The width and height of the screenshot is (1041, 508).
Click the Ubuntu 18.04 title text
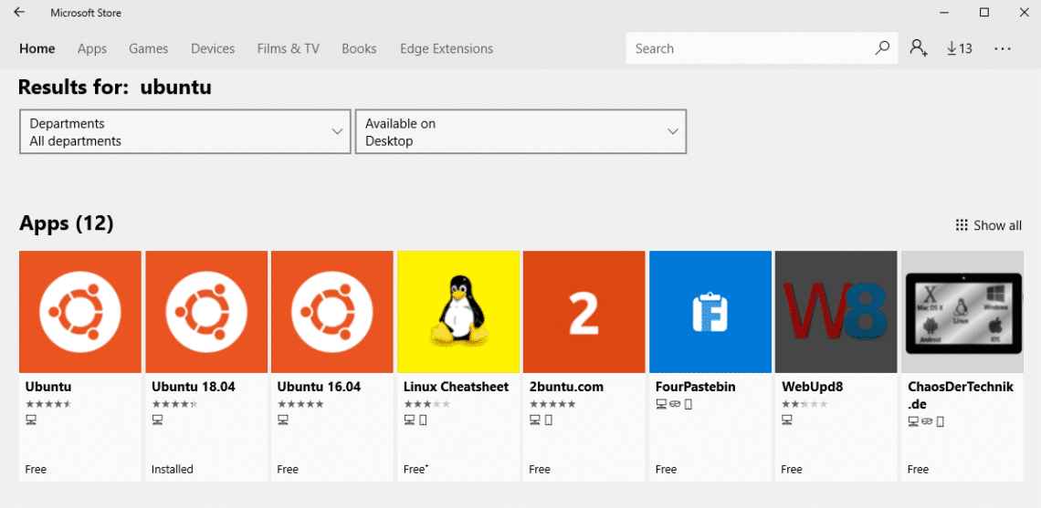click(x=194, y=387)
